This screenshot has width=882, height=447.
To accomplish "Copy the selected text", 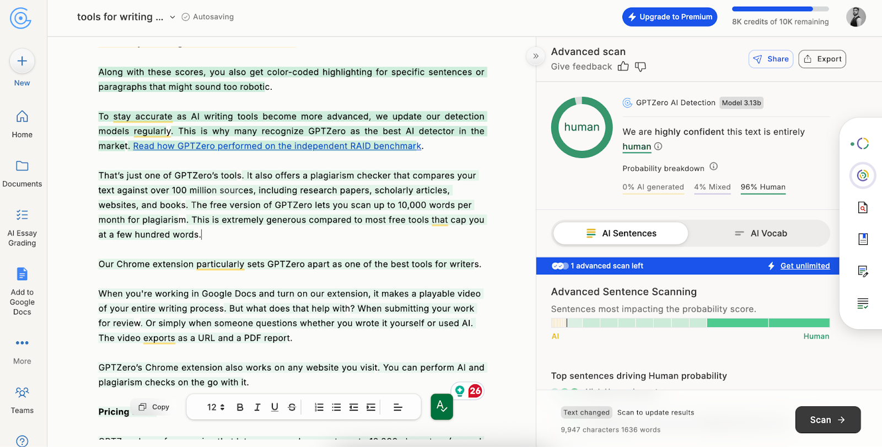I will tap(153, 407).
